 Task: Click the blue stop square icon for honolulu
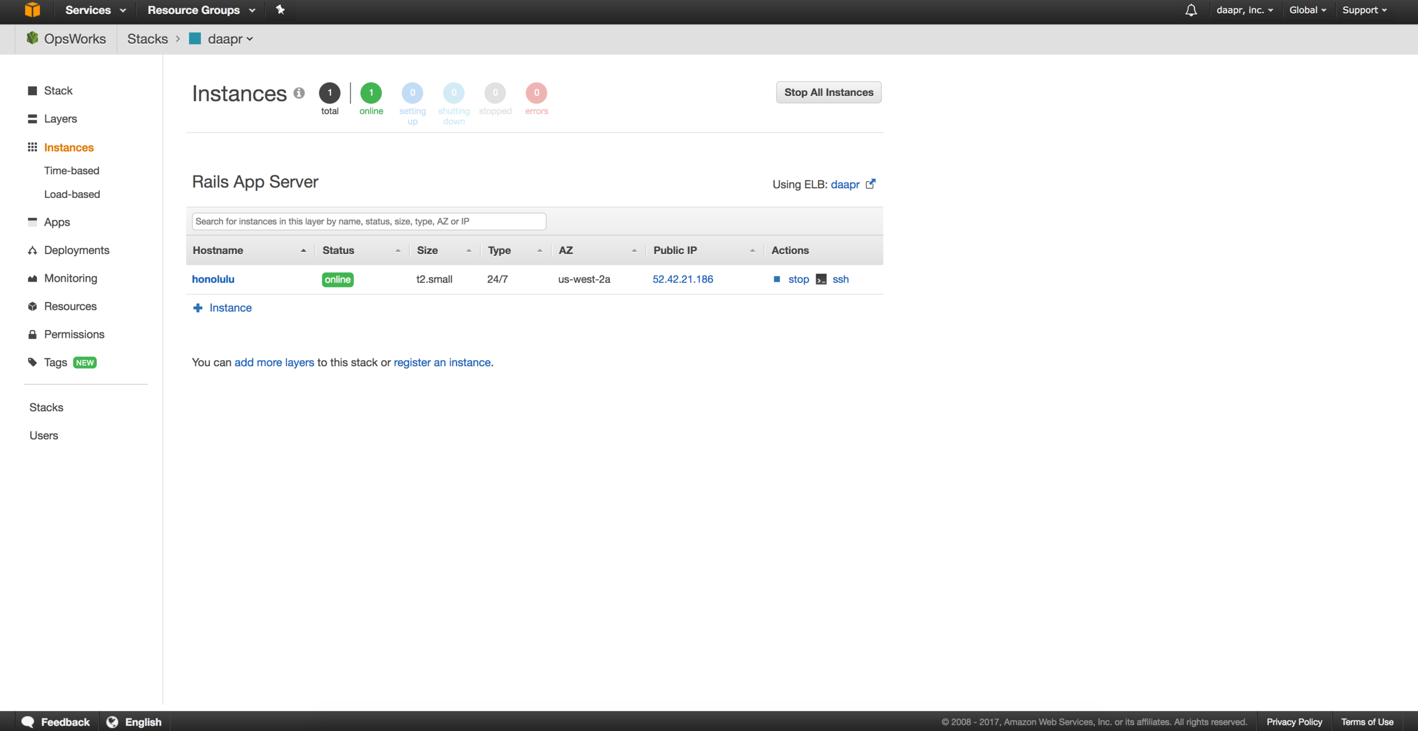pos(777,279)
